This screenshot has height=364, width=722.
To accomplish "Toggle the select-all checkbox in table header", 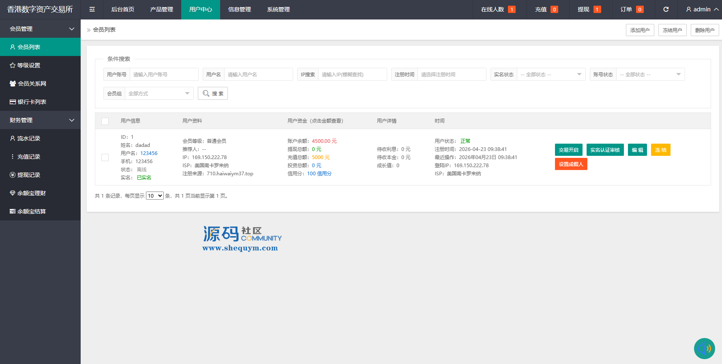I will pyautogui.click(x=105, y=121).
